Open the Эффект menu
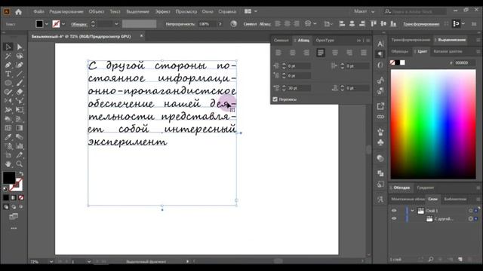 point(163,11)
